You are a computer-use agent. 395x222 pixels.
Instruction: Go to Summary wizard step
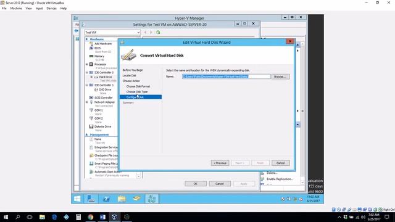[x=128, y=103]
